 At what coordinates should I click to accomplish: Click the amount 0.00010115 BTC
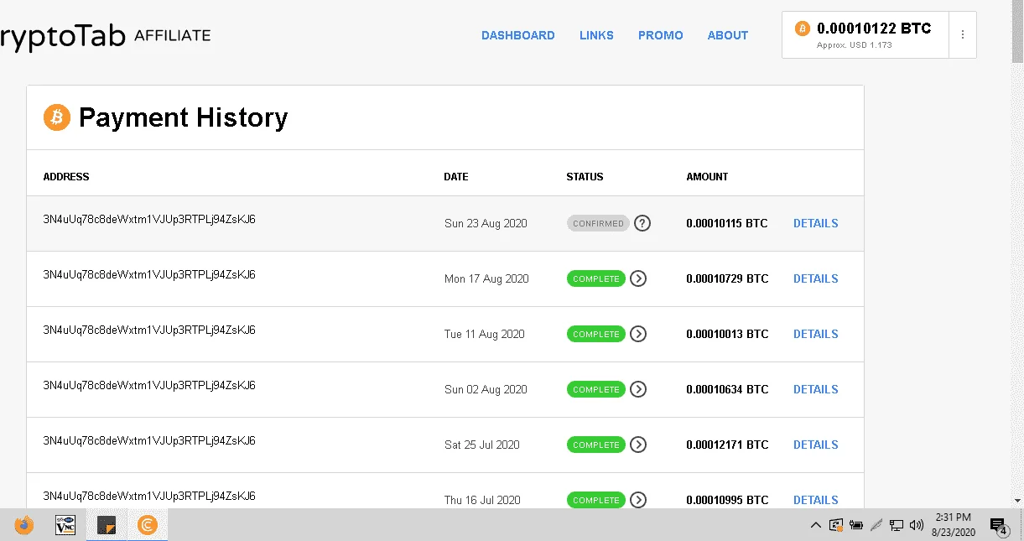pyautogui.click(x=727, y=224)
